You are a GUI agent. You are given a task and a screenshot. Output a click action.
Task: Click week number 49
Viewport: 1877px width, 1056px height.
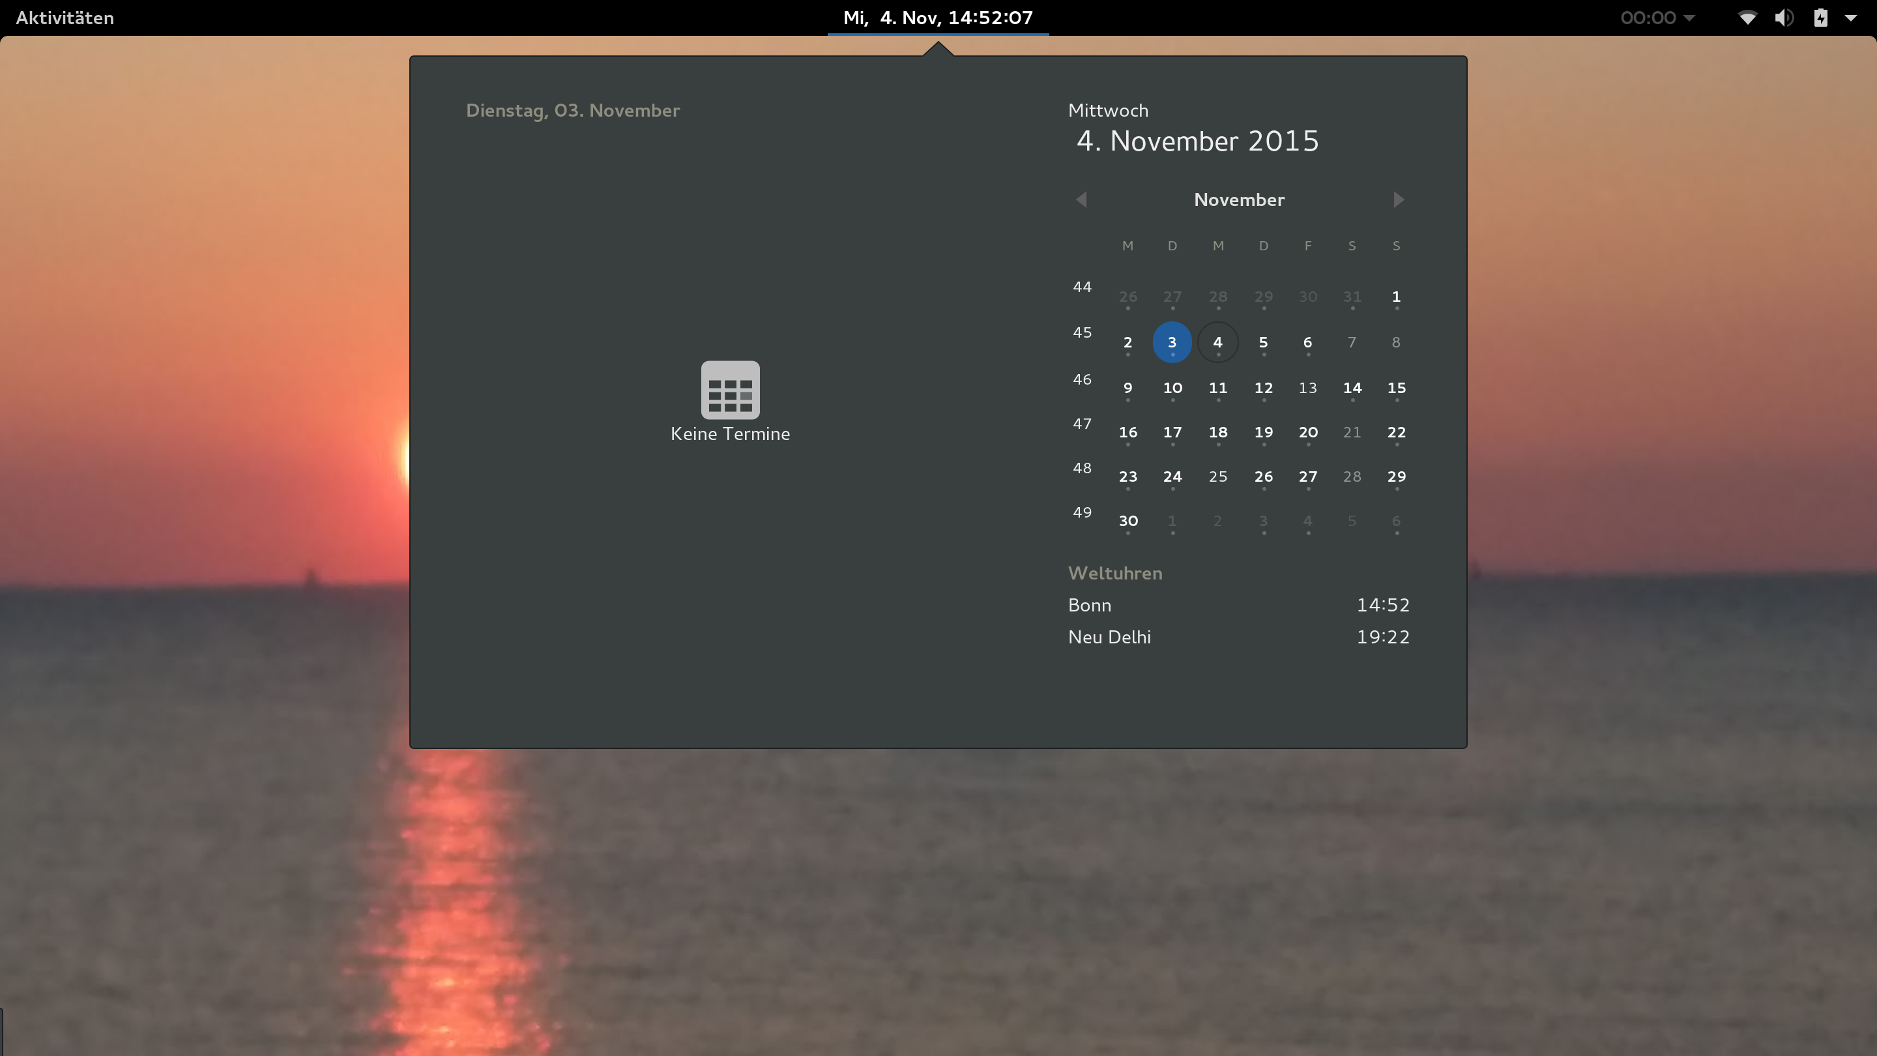coord(1082,513)
